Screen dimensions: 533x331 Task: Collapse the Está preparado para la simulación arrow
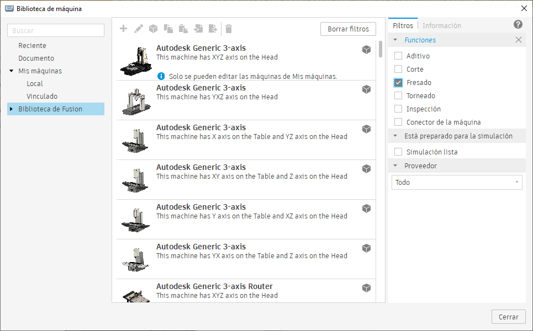coord(395,136)
